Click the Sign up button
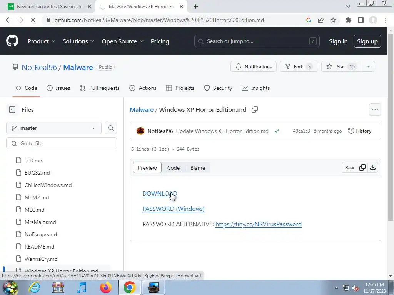394x295 pixels. (367, 41)
